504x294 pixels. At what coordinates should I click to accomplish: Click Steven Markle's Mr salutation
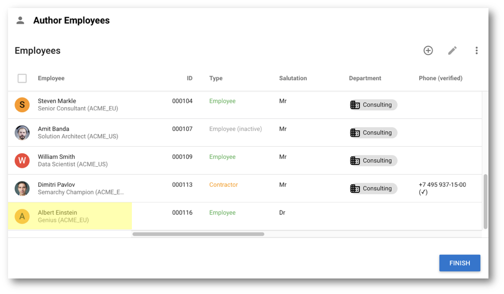[282, 101]
